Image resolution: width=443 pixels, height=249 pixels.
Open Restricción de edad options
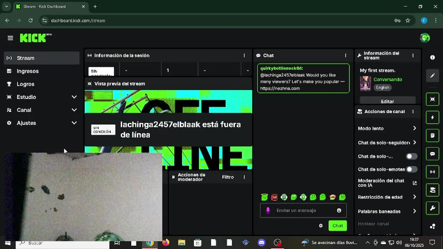coord(388,197)
